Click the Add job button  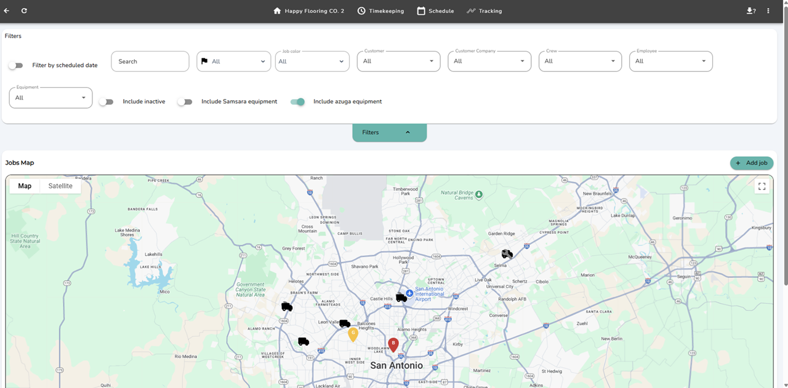click(x=752, y=163)
